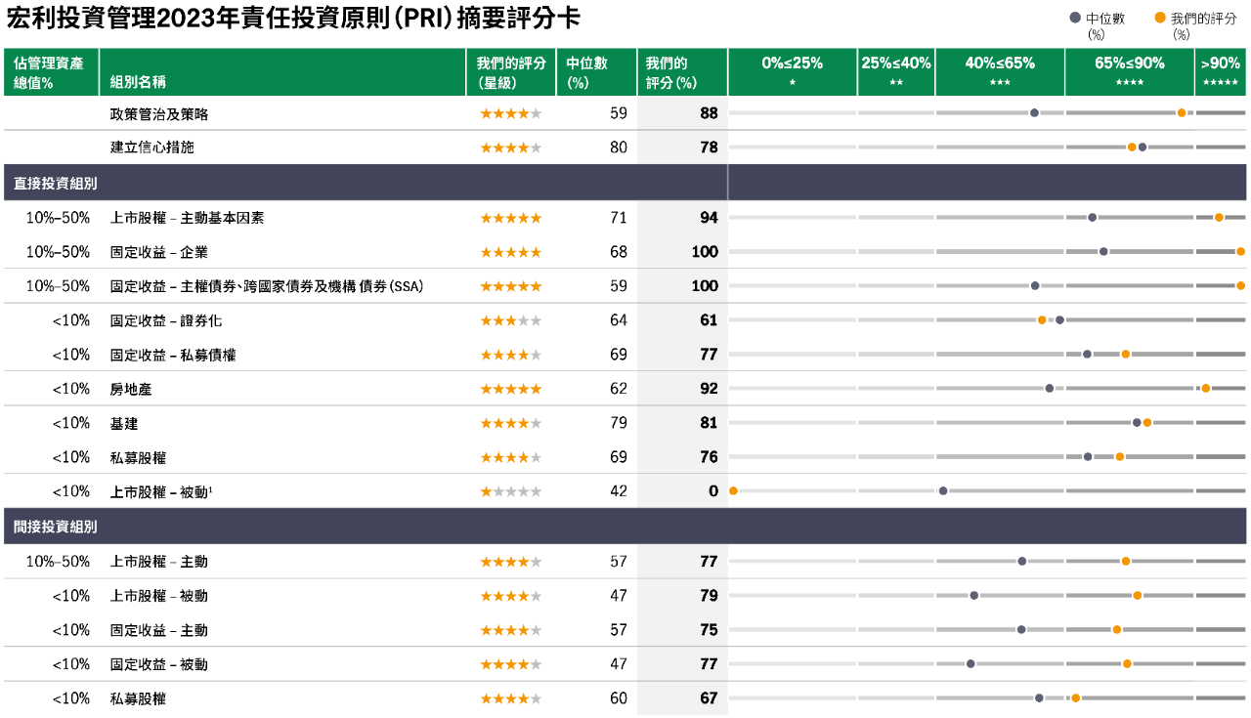1251x718 pixels.
Task: Click the row name 房地產
Action: 131,389
